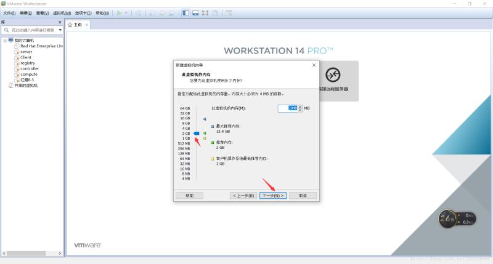Screen dimensions: 493x264
Task: Click the 26% floating performance widget
Action: [x=457, y=219]
